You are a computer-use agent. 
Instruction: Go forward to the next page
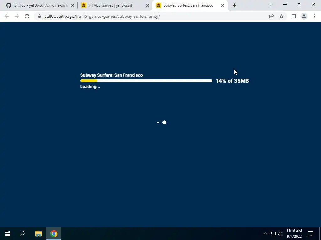(x=17, y=16)
